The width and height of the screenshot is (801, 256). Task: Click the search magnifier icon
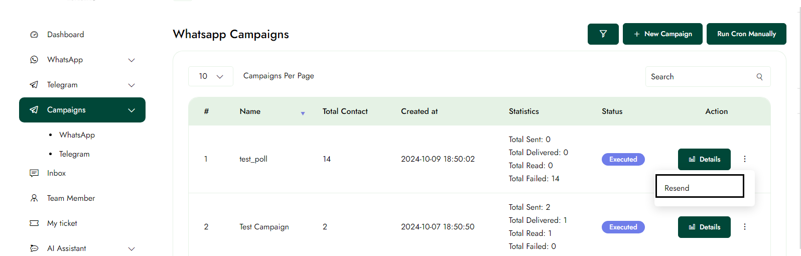tap(759, 77)
